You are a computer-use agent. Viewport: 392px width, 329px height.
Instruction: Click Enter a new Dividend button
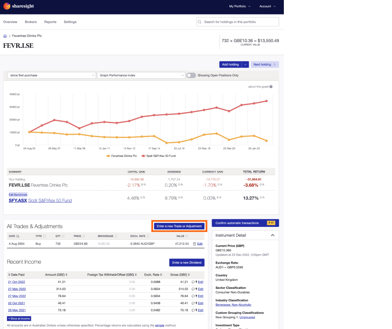pos(187,262)
